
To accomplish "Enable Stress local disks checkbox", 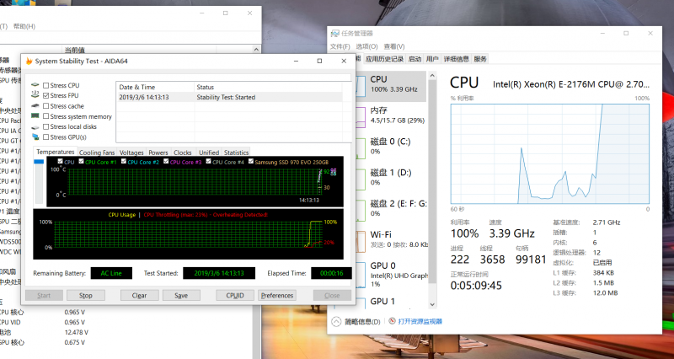I will pyautogui.click(x=46, y=127).
